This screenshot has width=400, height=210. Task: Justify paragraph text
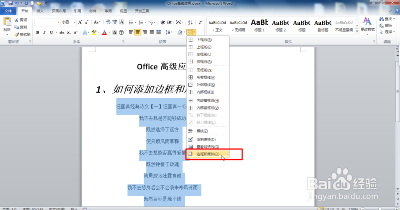click(152, 32)
